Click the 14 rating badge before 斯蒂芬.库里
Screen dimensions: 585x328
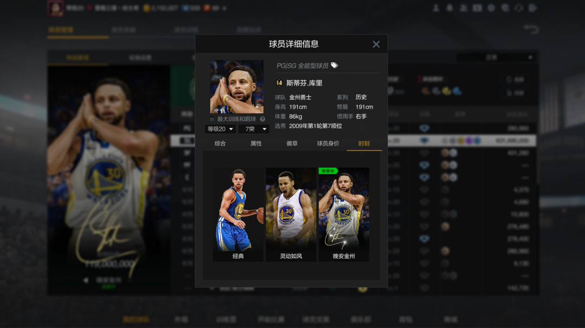pos(279,83)
